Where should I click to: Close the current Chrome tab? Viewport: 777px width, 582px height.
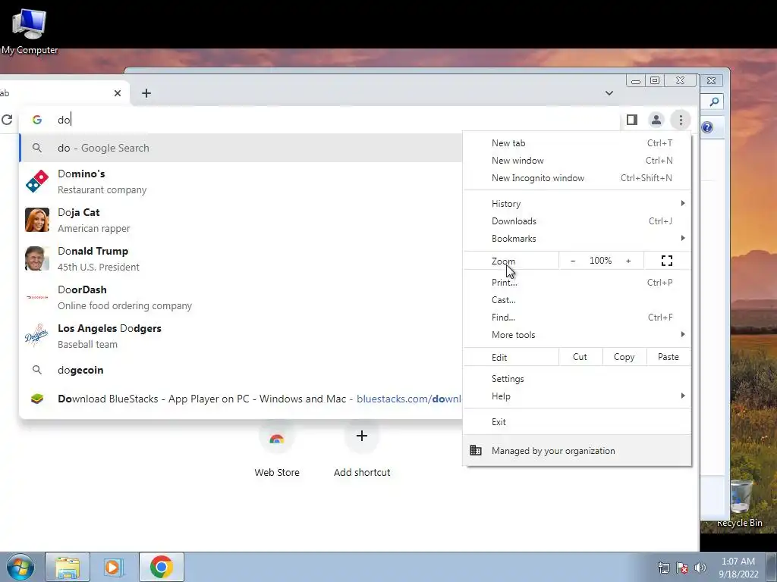point(118,93)
